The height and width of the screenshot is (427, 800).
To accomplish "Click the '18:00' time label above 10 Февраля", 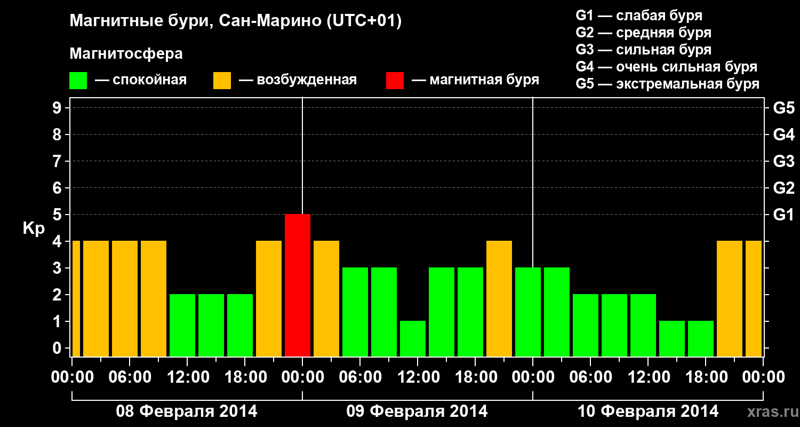I will pyautogui.click(x=706, y=377).
